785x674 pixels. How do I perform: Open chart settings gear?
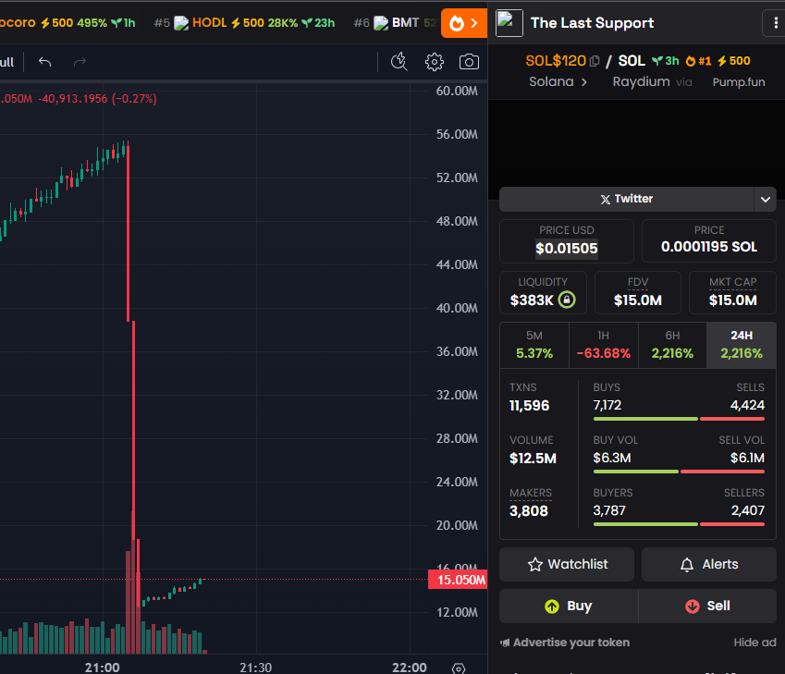pos(434,62)
